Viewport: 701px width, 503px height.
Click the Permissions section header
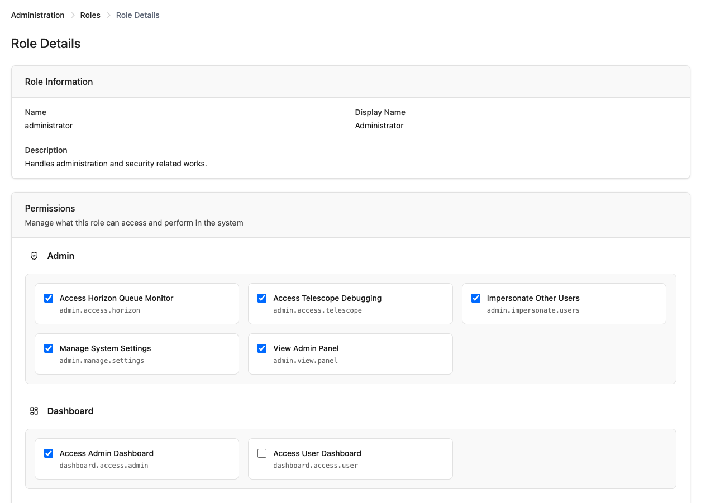point(50,208)
